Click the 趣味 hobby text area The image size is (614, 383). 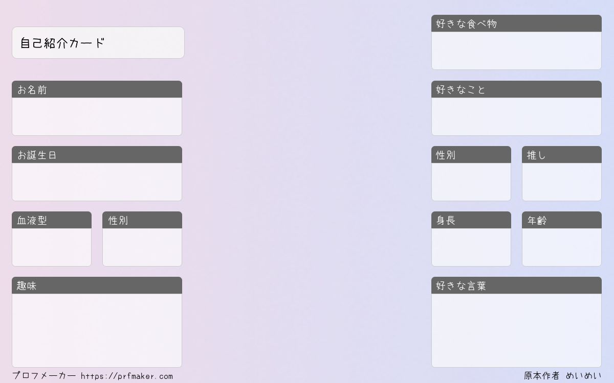click(97, 330)
